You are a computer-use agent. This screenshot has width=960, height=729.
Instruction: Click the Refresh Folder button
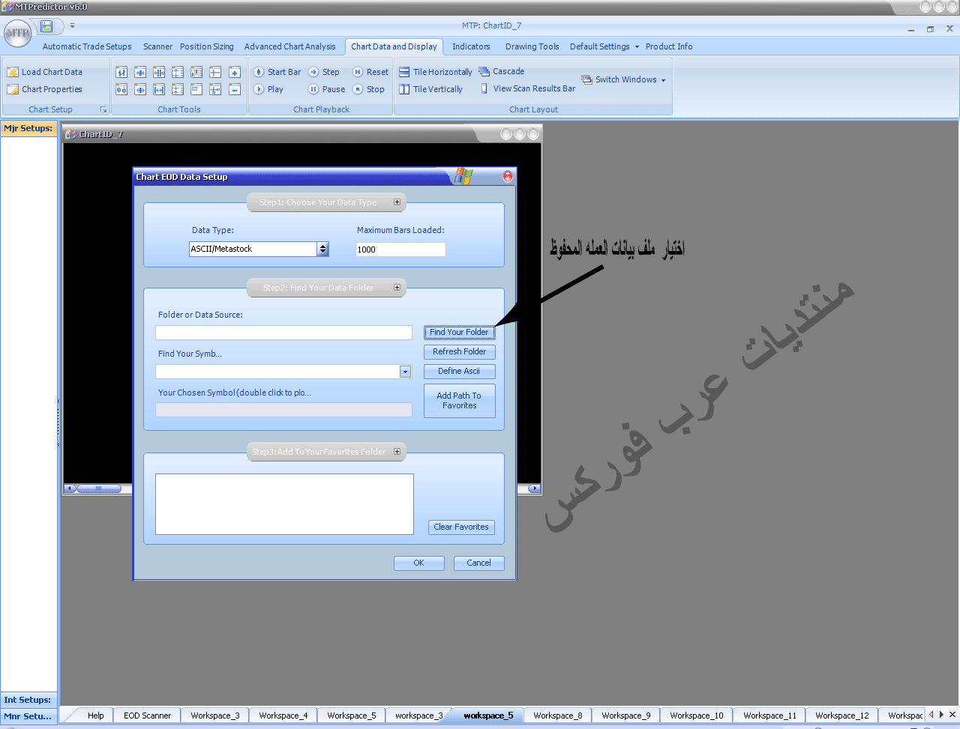point(459,351)
